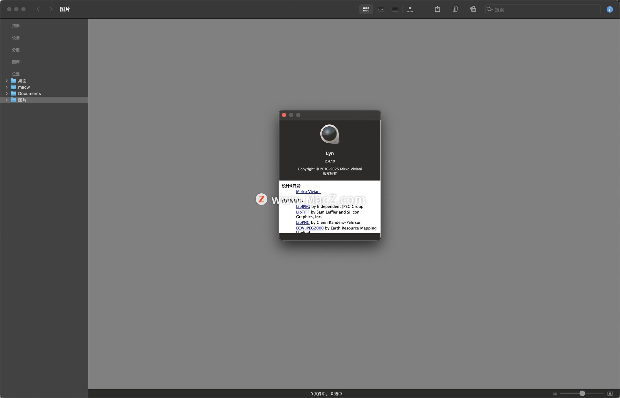Image resolution: width=620 pixels, height=398 pixels.
Task: Click the small thumbnail size icon
Action: (x=555, y=394)
